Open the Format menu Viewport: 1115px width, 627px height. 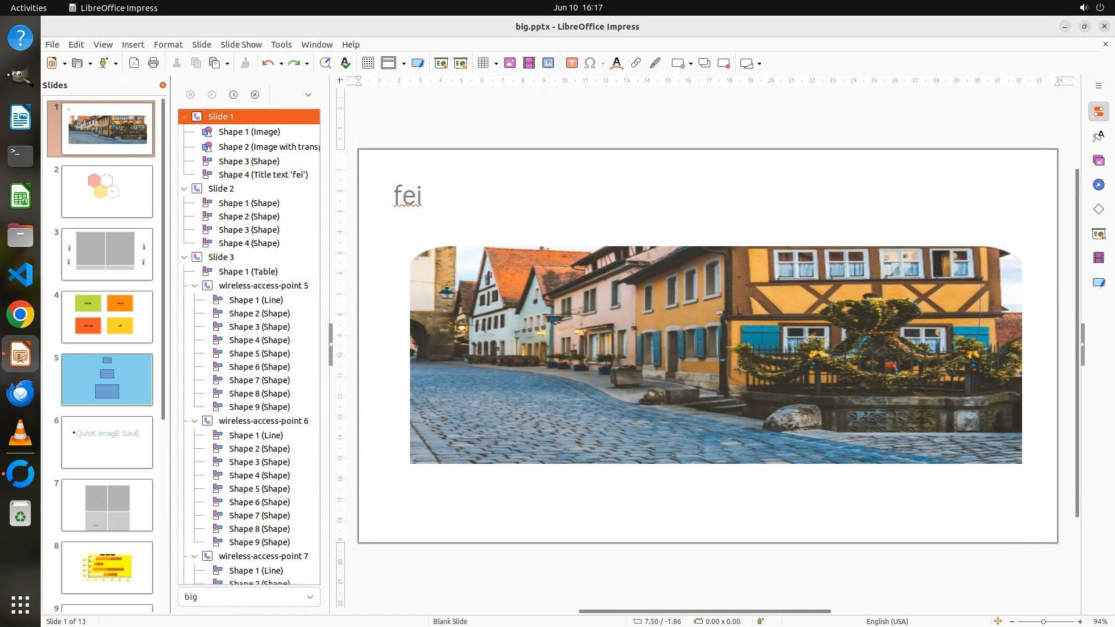(x=168, y=45)
